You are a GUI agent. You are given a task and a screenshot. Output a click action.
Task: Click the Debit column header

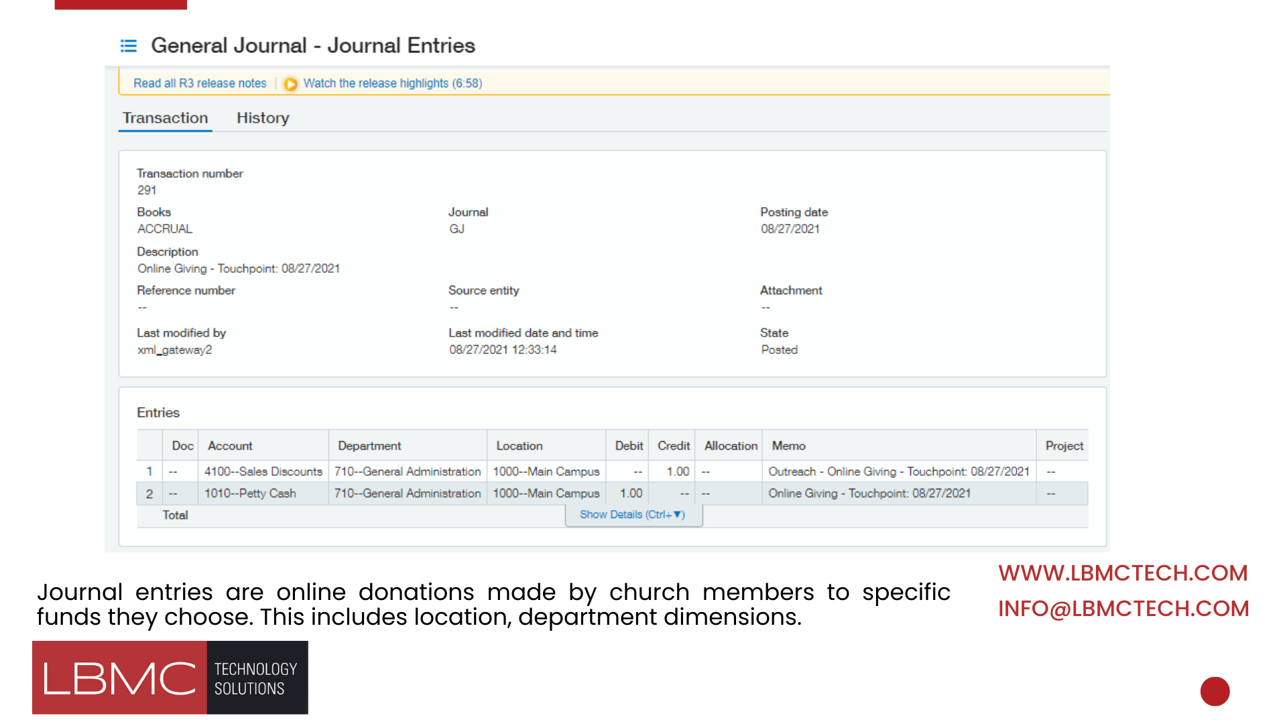[628, 446]
